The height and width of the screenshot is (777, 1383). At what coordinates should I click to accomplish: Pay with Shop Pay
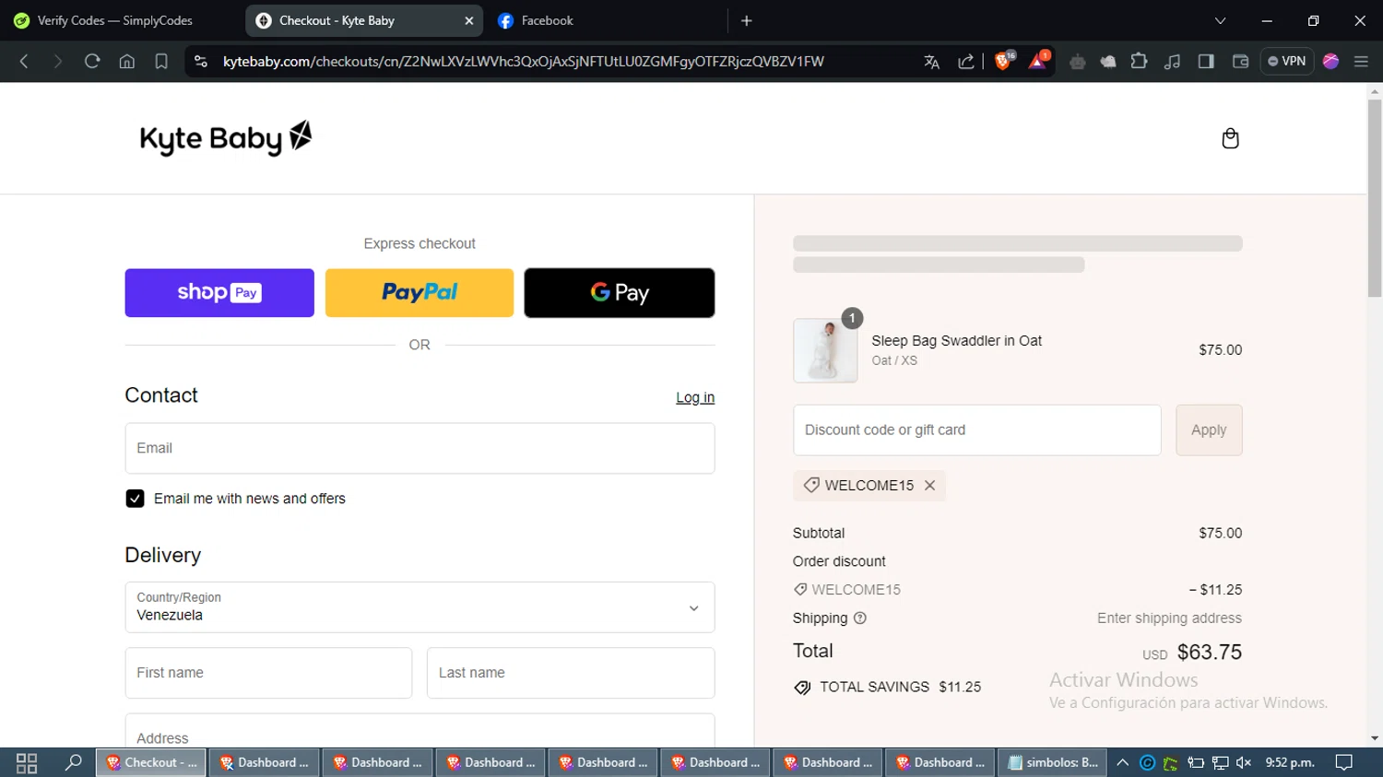click(219, 293)
